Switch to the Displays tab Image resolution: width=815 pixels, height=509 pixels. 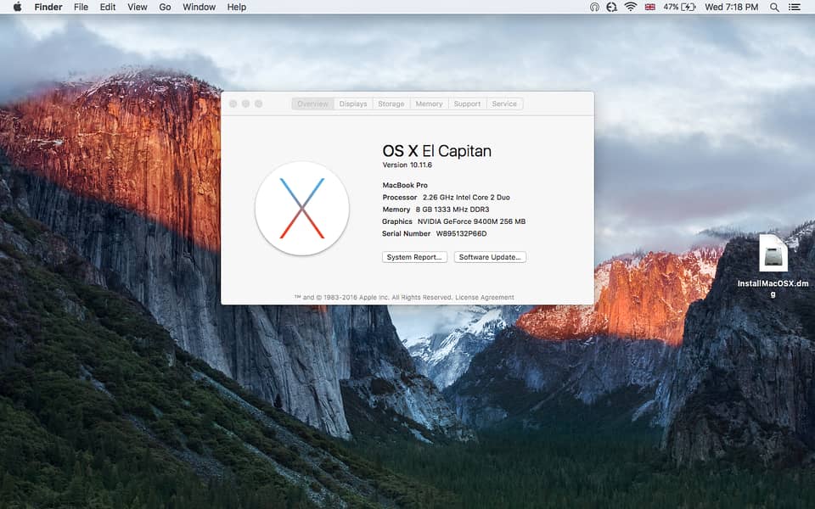353,103
